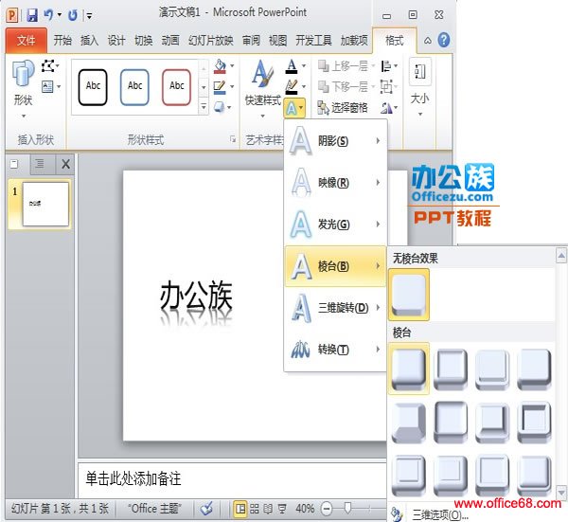Click the Save icon in quick access toolbar
568x522 pixels.
(32, 15)
